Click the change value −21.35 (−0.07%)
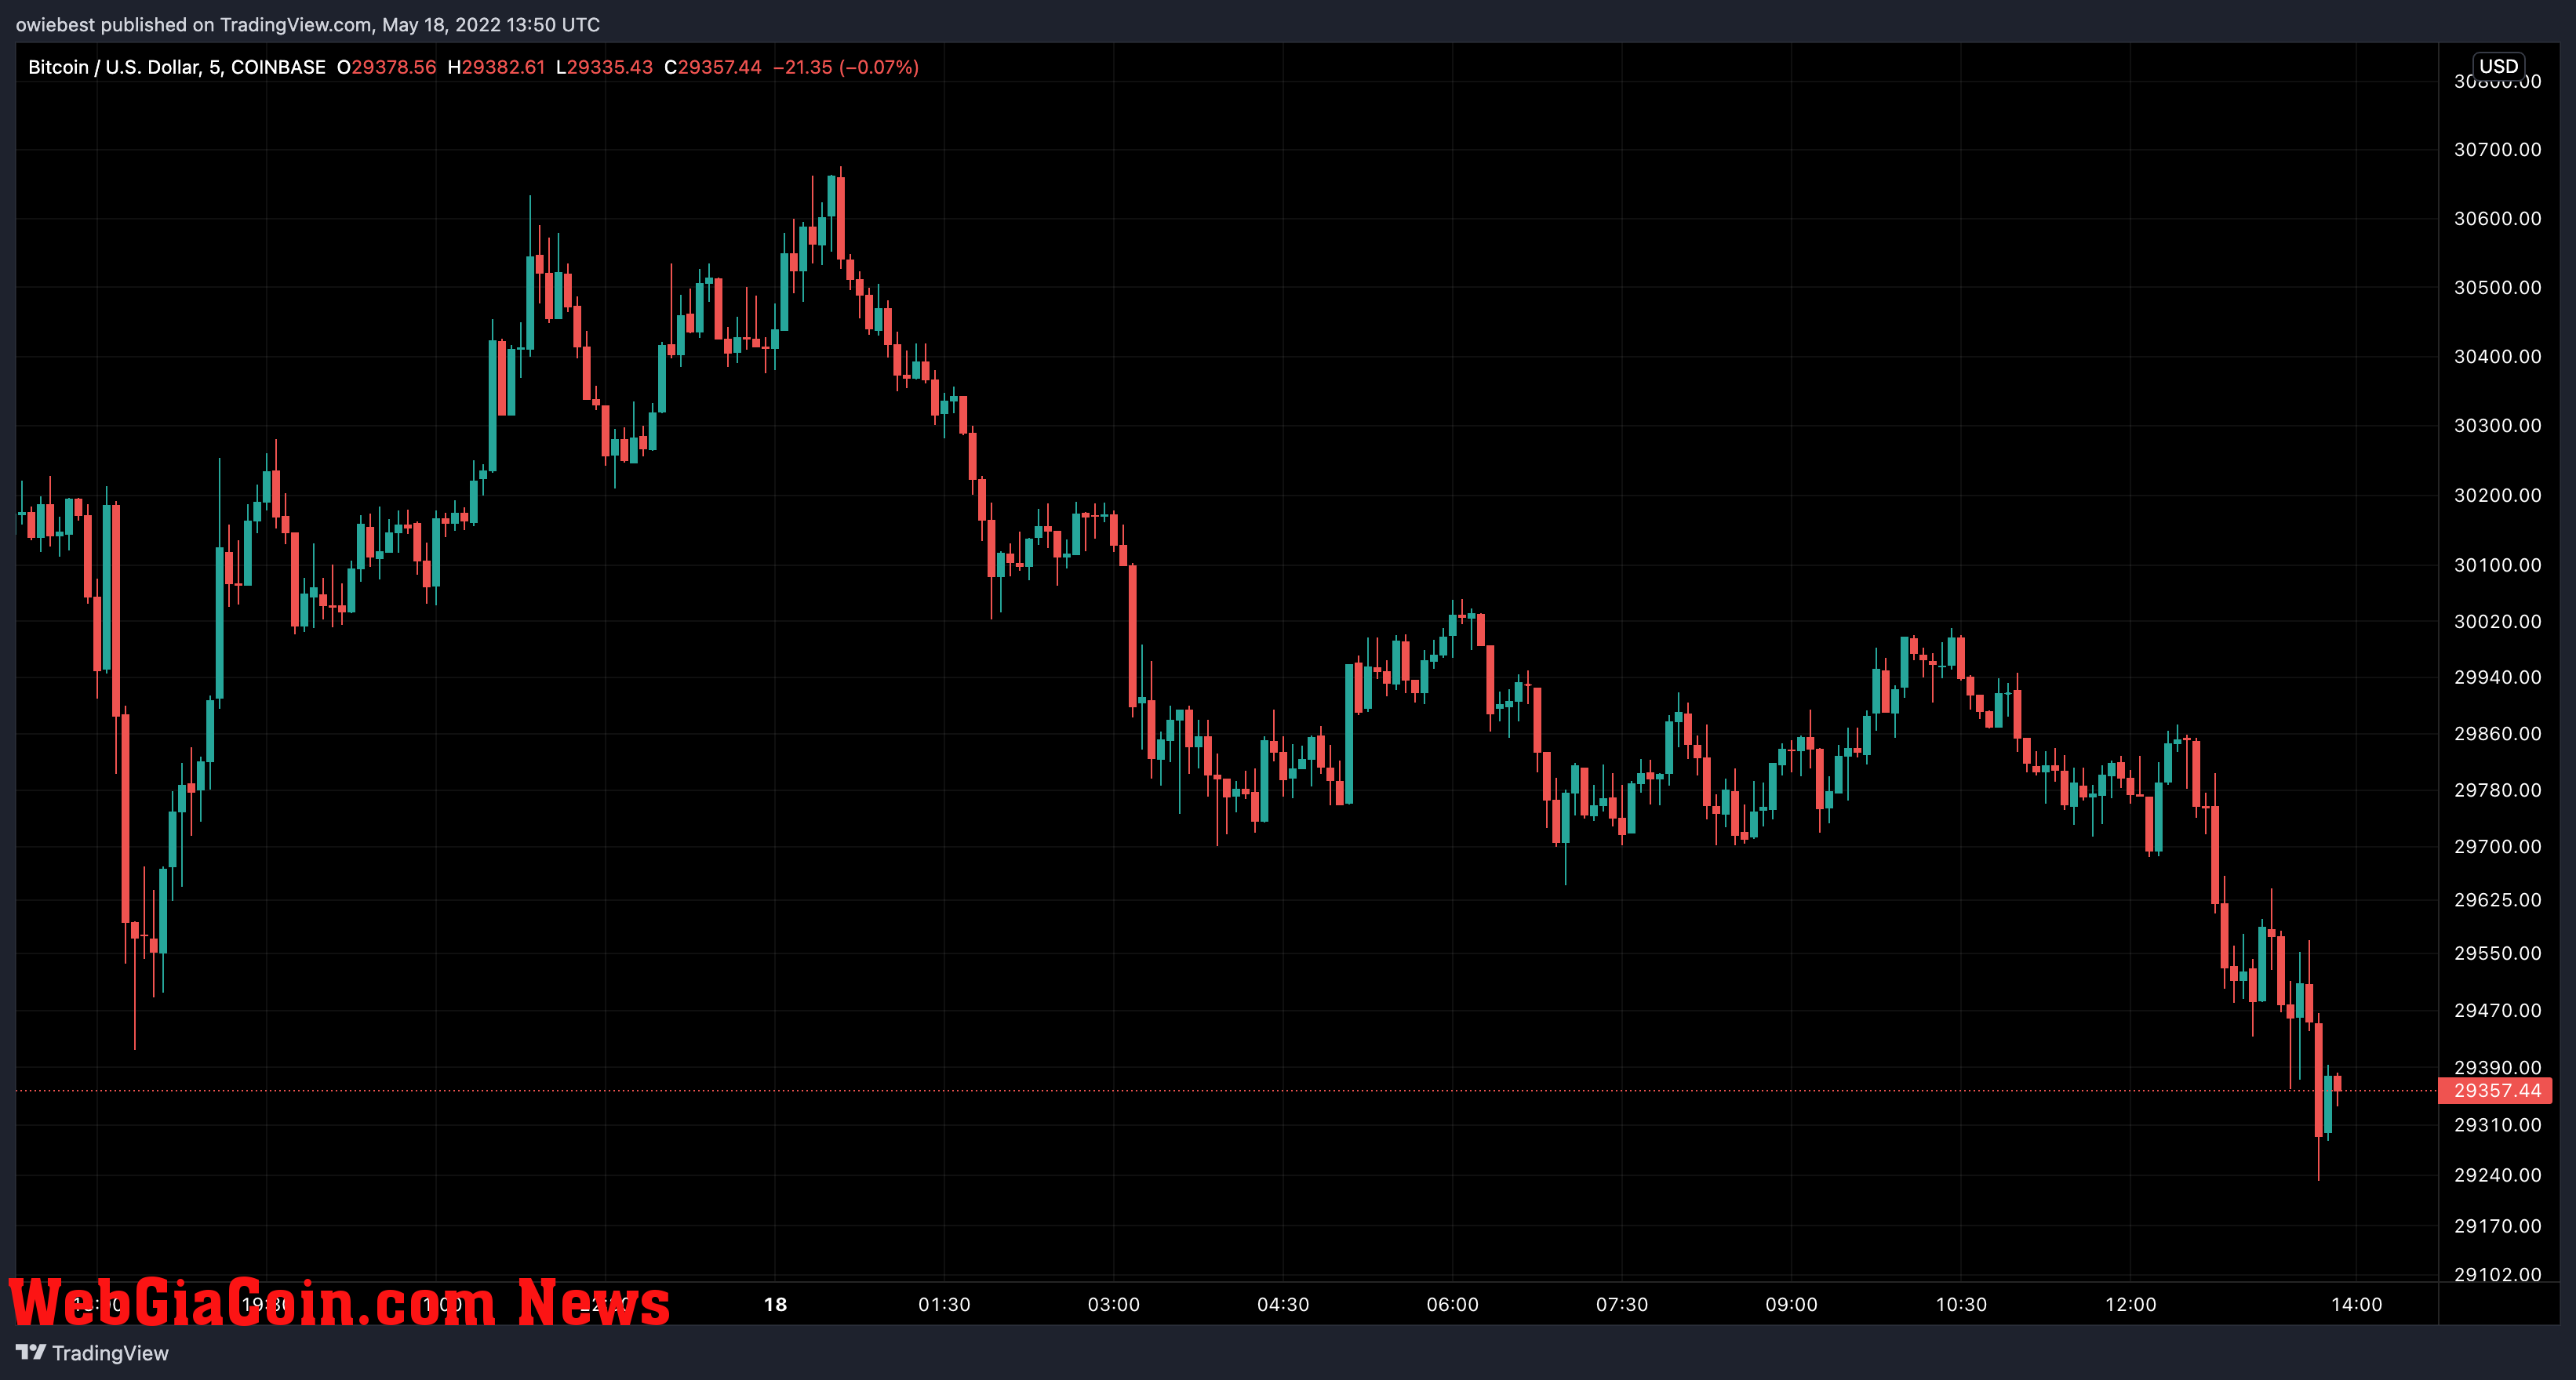 click(x=846, y=67)
